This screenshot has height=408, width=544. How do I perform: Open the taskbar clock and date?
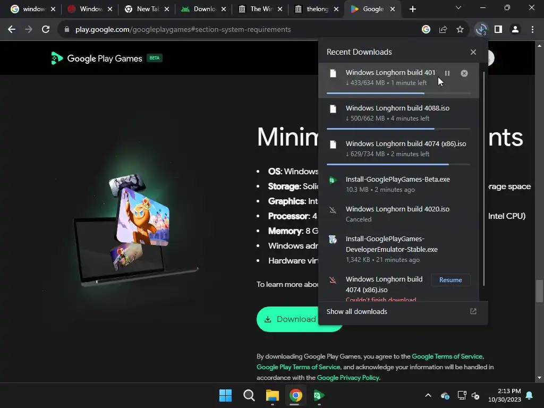click(505, 395)
